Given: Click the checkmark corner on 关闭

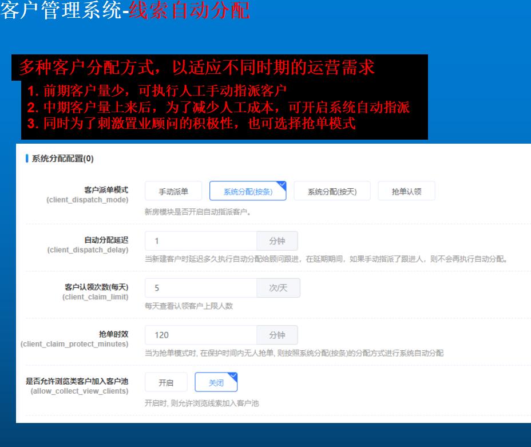Looking at the screenshot, I should [233, 376].
